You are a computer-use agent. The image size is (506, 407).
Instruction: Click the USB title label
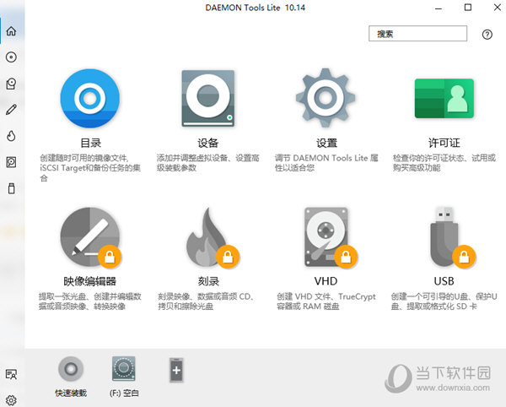(444, 281)
